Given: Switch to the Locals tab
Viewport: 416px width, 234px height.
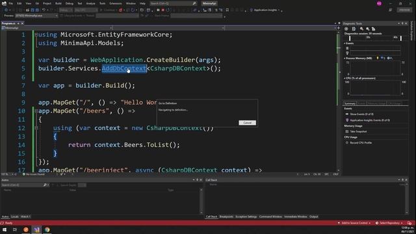Looking at the screenshot, I should click(15, 216).
